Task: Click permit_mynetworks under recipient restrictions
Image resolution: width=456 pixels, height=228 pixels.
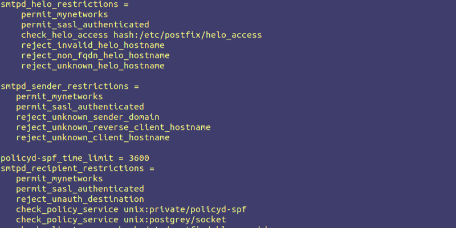Action: tap(59, 178)
